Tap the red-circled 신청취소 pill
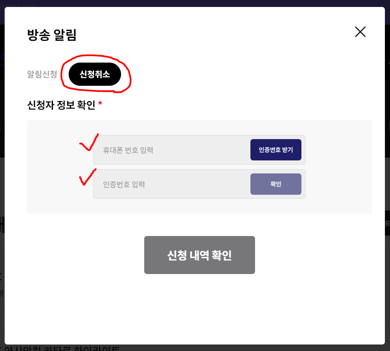 coord(95,74)
